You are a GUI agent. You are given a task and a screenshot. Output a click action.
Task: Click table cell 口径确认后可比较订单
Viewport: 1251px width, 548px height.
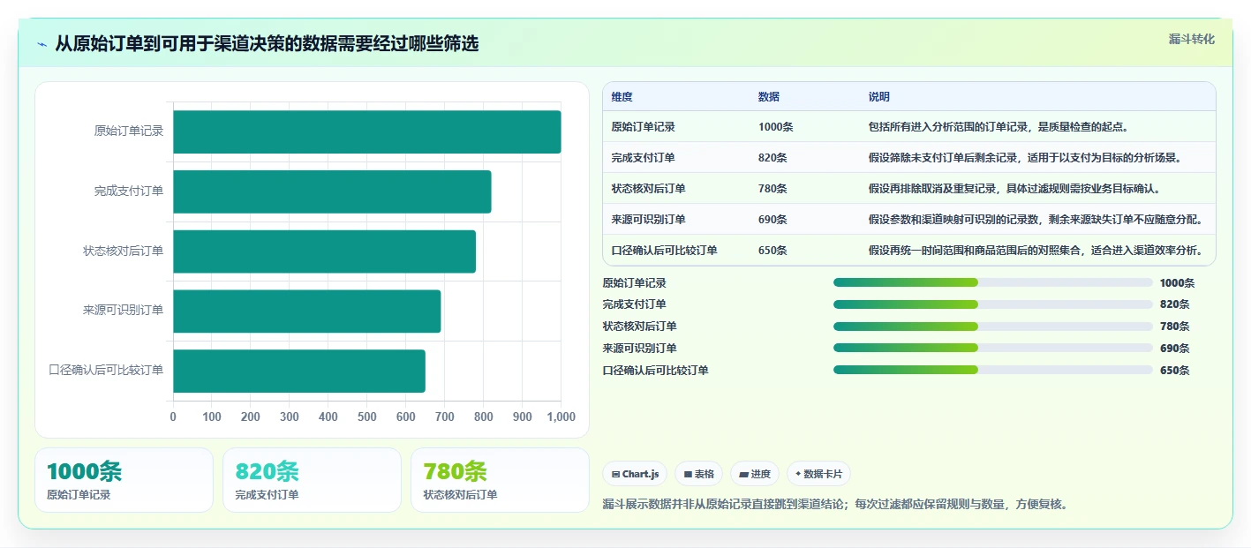[664, 251]
